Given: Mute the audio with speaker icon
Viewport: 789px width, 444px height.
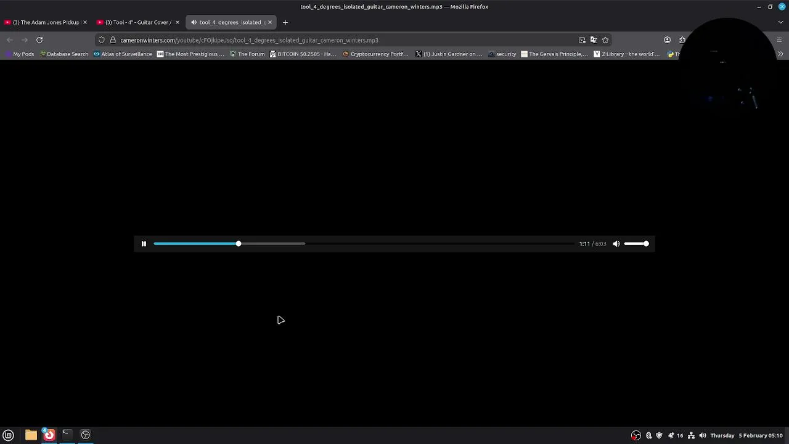Looking at the screenshot, I should (616, 244).
